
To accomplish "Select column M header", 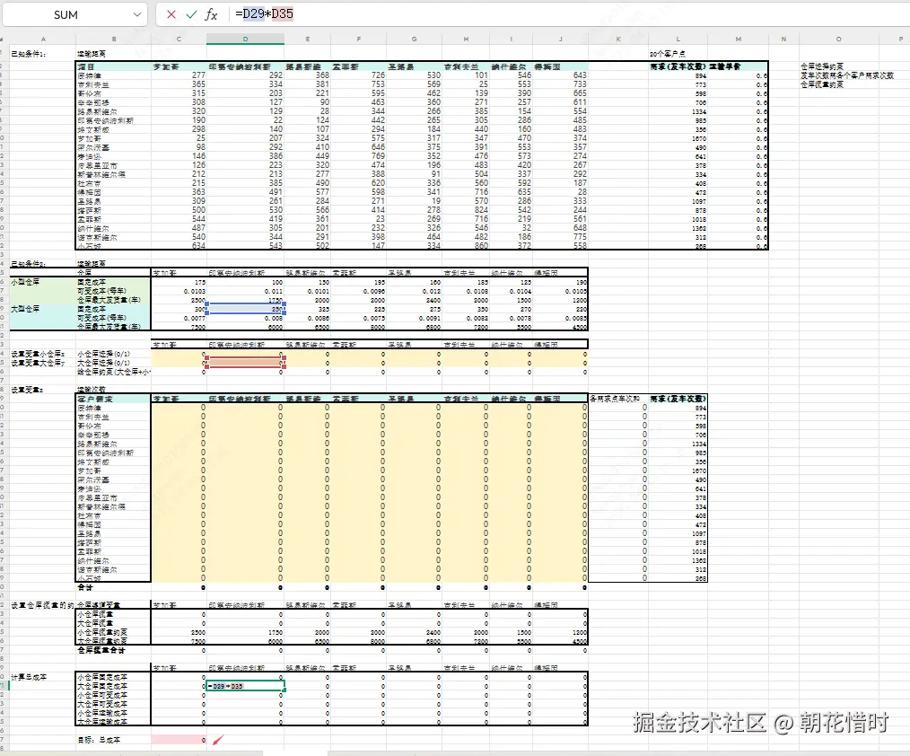I will click(x=739, y=39).
